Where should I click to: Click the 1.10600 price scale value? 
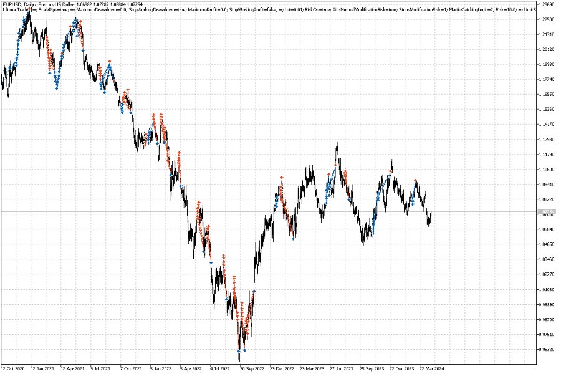click(547, 170)
